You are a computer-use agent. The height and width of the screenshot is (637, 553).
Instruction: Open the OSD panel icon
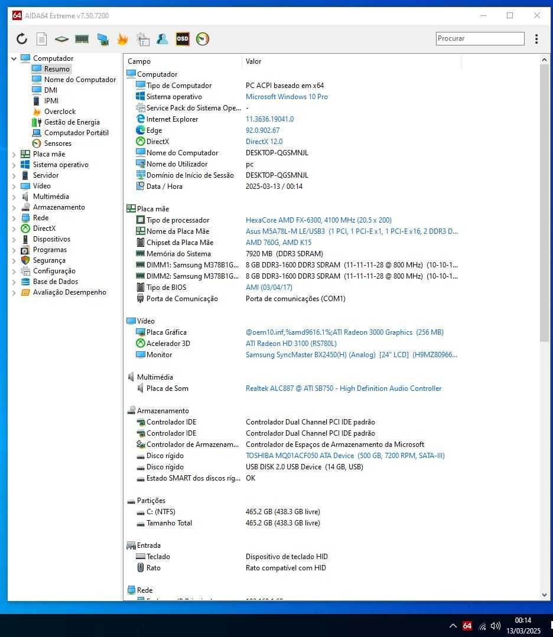pyautogui.click(x=183, y=39)
